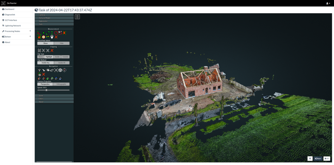The height and width of the screenshot is (165, 334).
Task: Click the Share button
Action: (x=318, y=159)
